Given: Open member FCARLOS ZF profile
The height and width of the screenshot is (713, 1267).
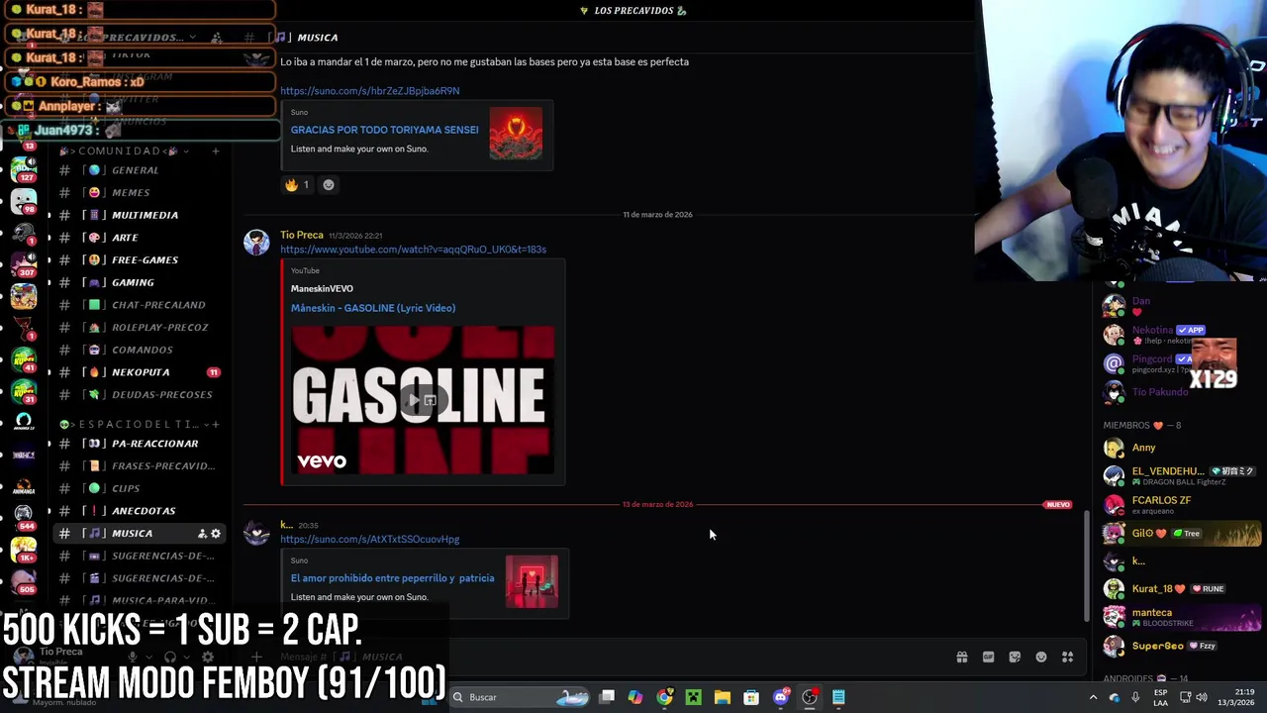Looking at the screenshot, I should [1182, 505].
